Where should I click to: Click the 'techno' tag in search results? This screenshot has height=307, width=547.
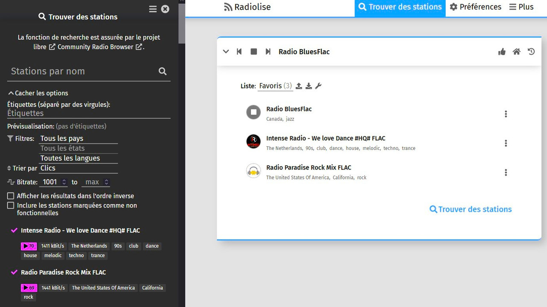tap(76, 255)
